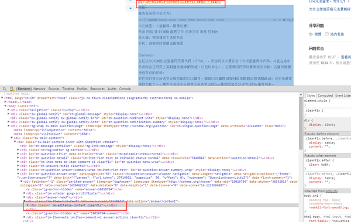
Task: Open the Resources panel tab
Action: (97, 89)
